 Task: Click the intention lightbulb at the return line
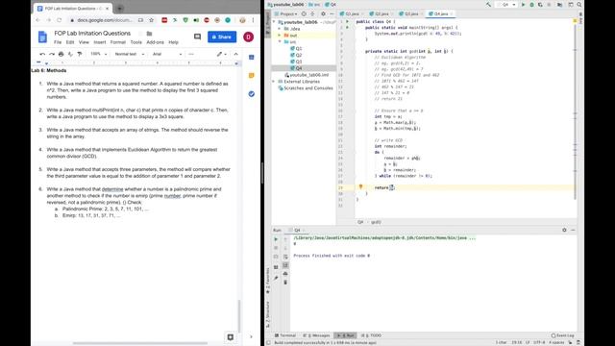(x=361, y=187)
